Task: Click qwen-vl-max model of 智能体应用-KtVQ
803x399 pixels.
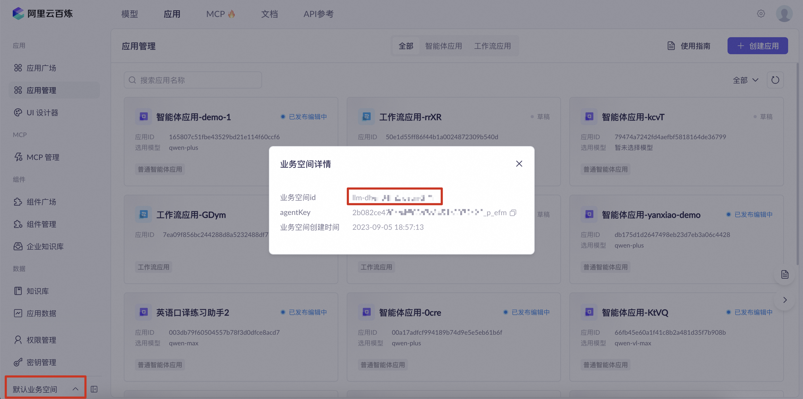Action: pyautogui.click(x=632, y=343)
